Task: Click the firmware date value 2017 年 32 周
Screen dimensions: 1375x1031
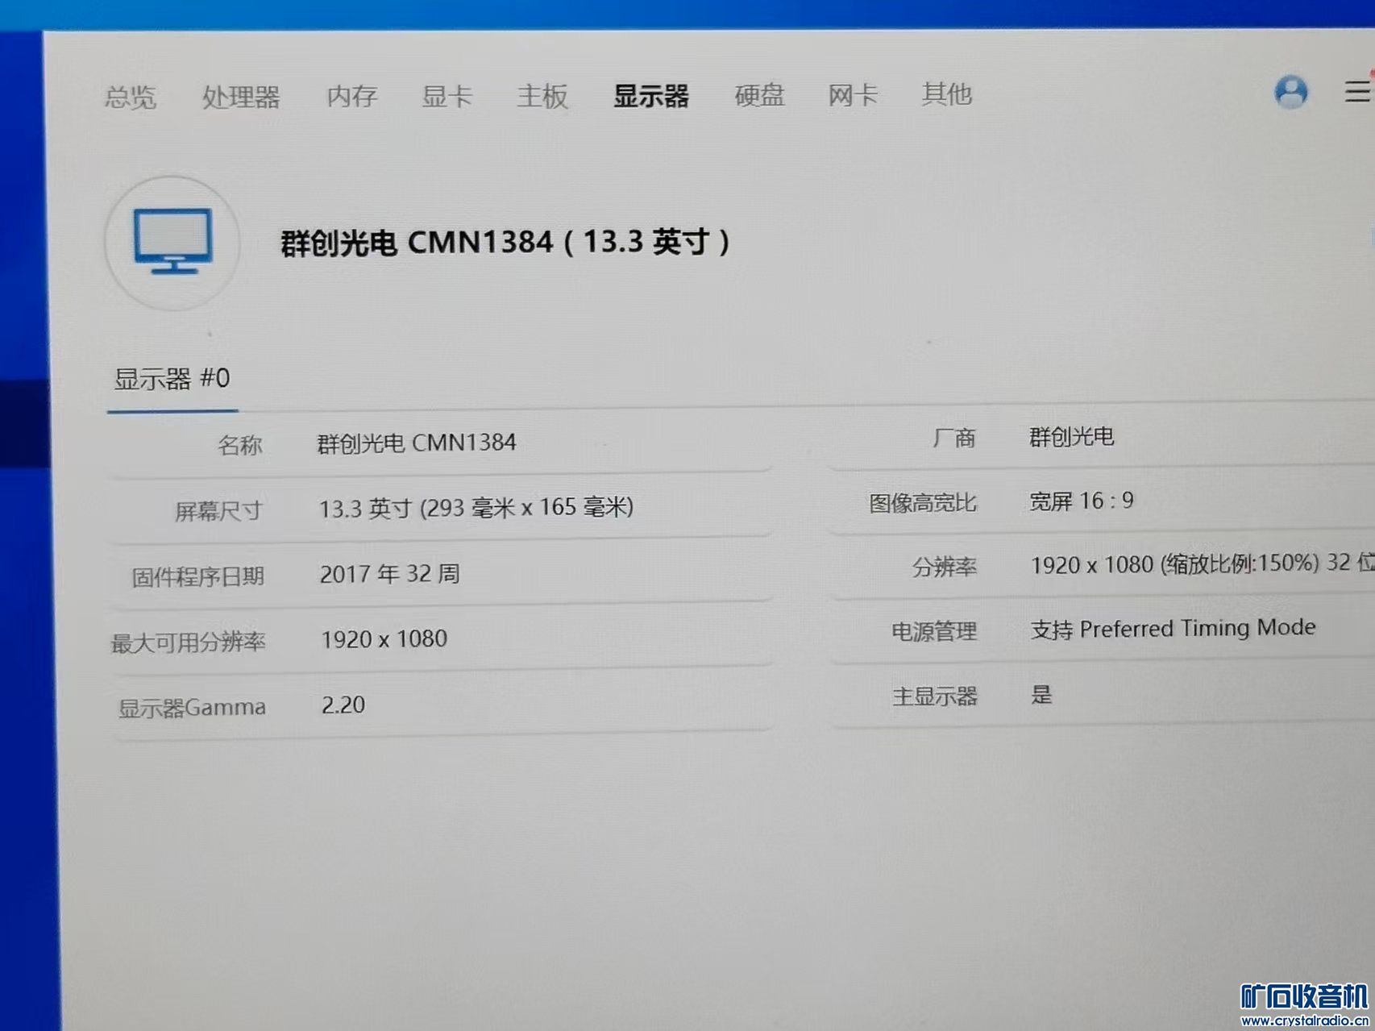Action: [390, 574]
